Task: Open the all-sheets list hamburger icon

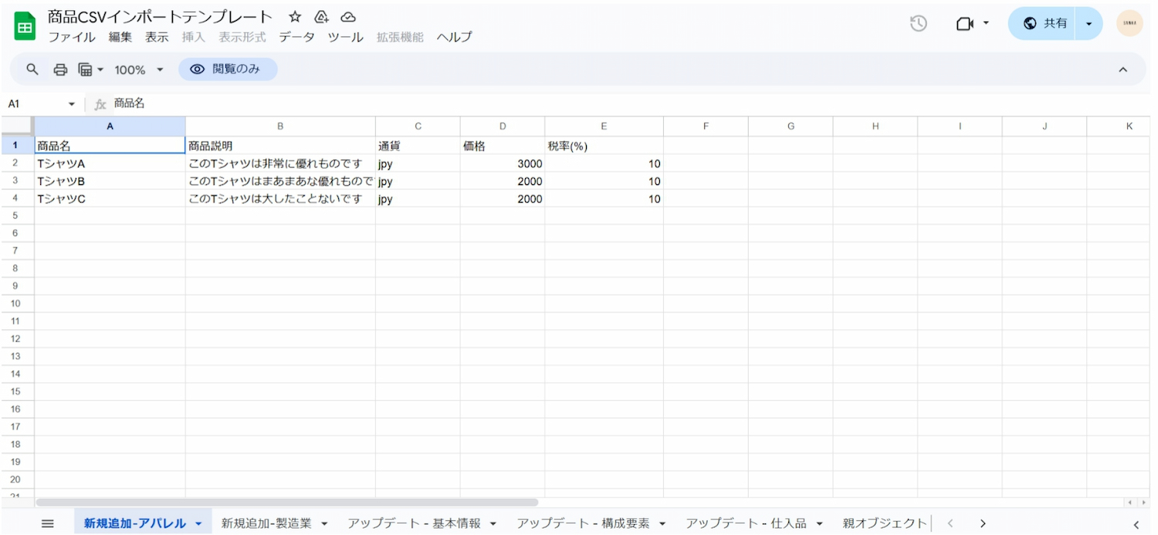Action: tap(48, 523)
